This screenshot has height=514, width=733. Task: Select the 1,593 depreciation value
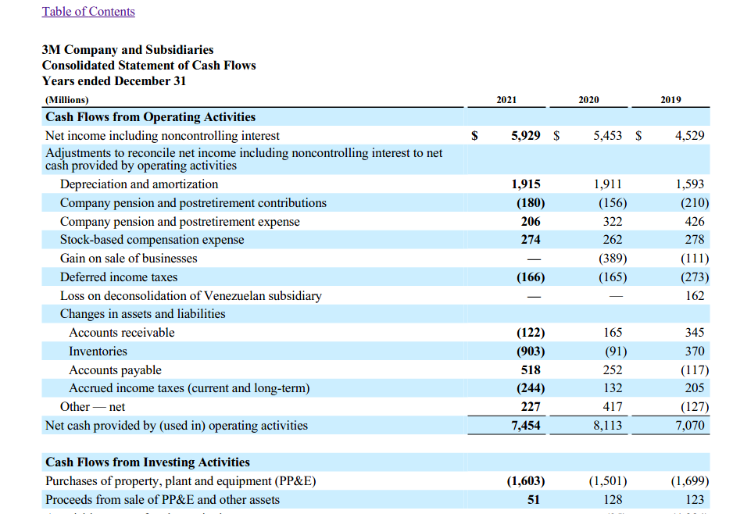[x=689, y=184]
